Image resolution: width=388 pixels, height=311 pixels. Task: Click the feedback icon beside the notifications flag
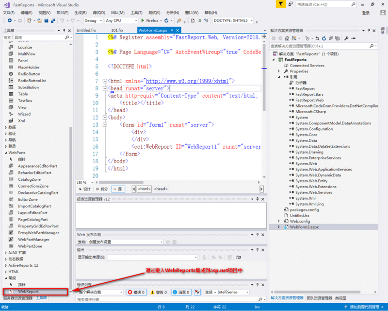(x=291, y=4)
